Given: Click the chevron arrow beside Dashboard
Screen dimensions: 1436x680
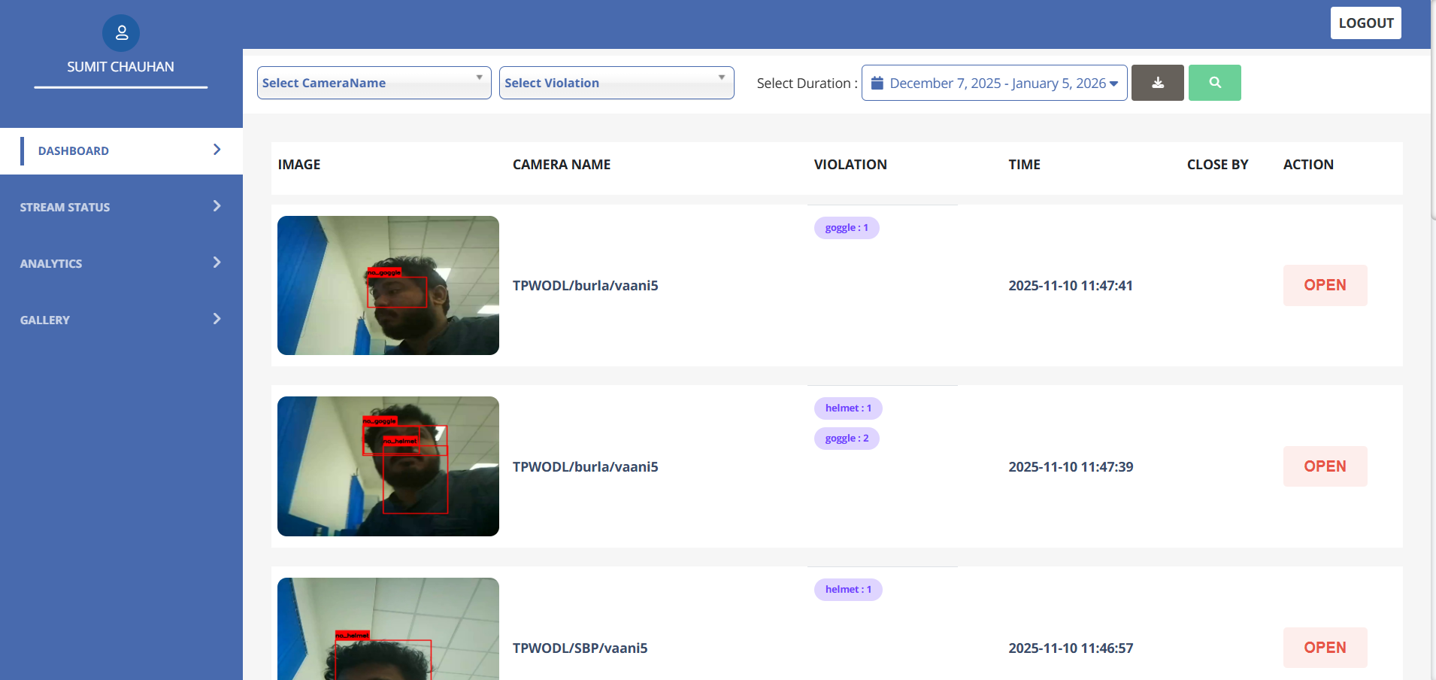Looking at the screenshot, I should [x=217, y=150].
